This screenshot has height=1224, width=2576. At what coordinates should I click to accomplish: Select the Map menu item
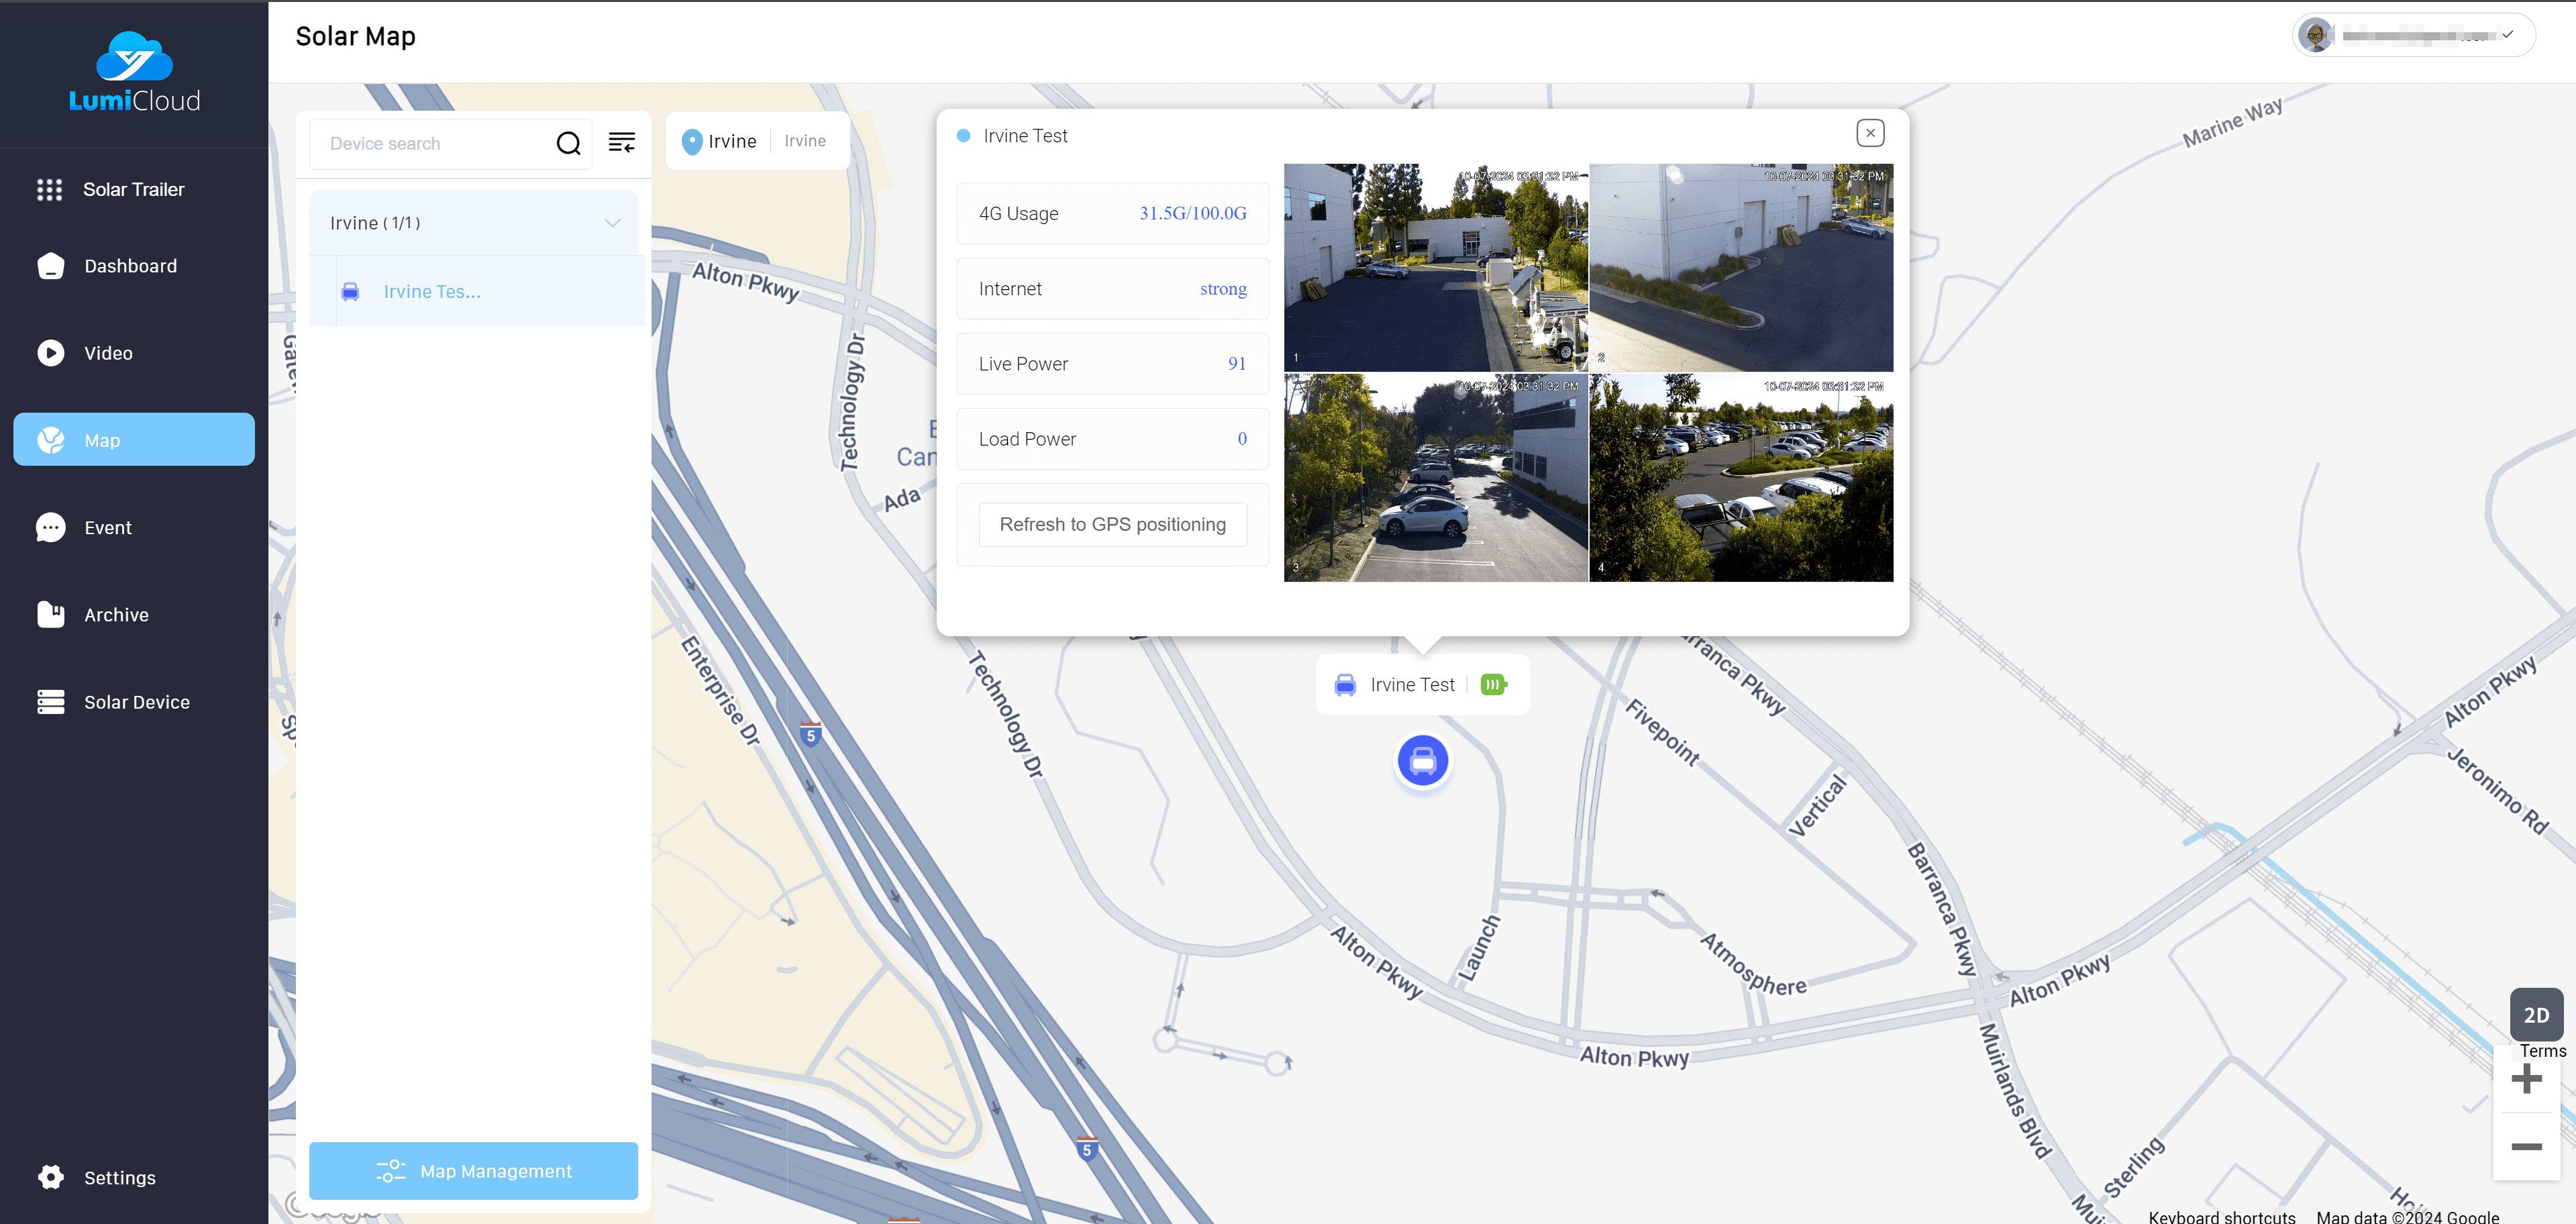134,440
